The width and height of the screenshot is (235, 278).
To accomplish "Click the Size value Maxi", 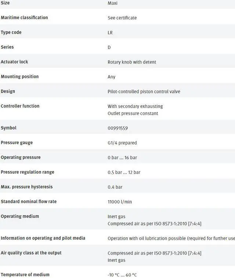I will pos(112,3).
